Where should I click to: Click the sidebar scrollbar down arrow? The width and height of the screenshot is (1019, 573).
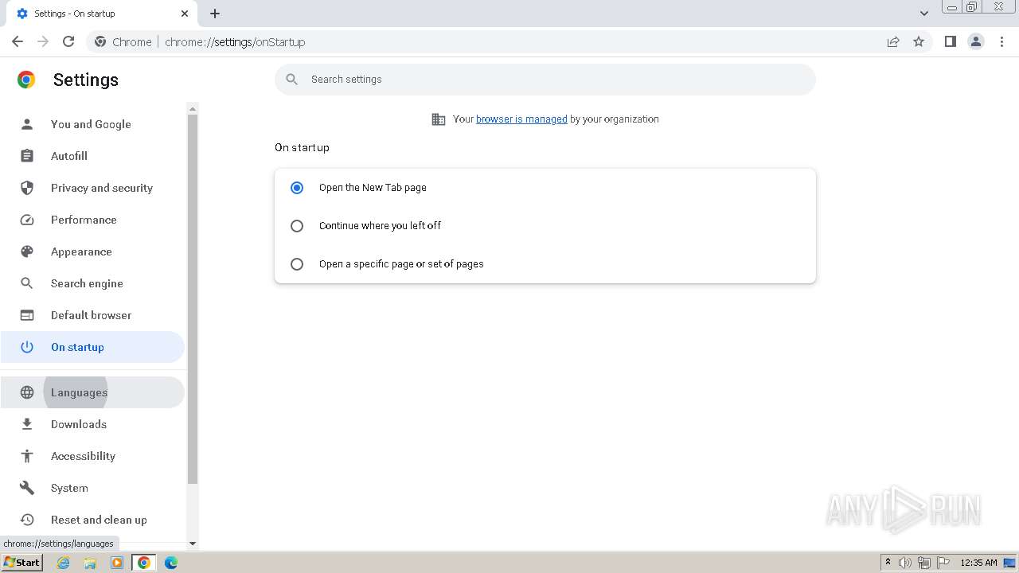pyautogui.click(x=192, y=544)
